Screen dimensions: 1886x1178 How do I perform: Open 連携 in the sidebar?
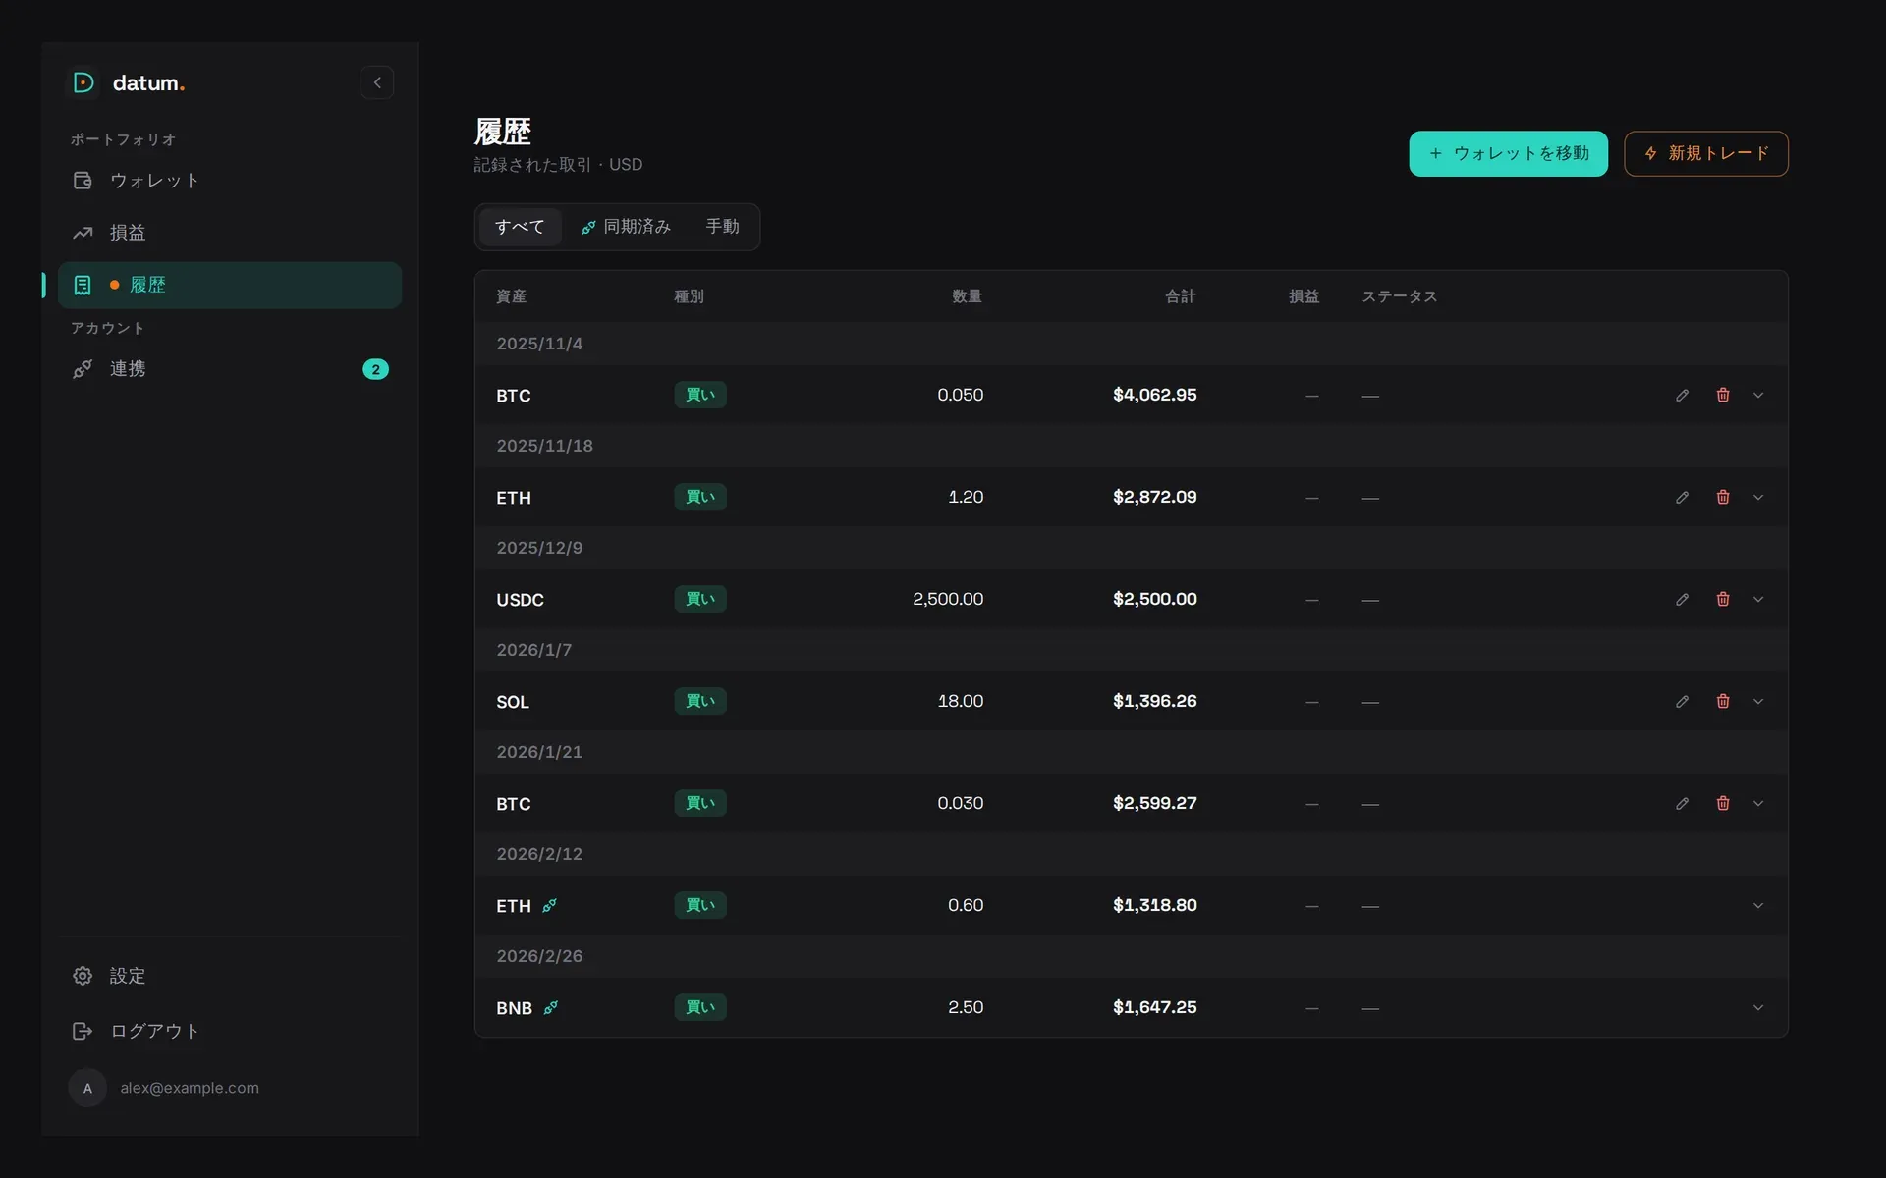tap(230, 369)
